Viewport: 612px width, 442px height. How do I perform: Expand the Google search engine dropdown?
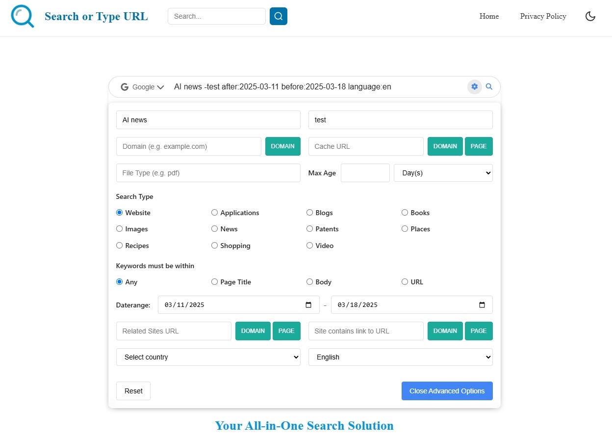click(x=143, y=87)
